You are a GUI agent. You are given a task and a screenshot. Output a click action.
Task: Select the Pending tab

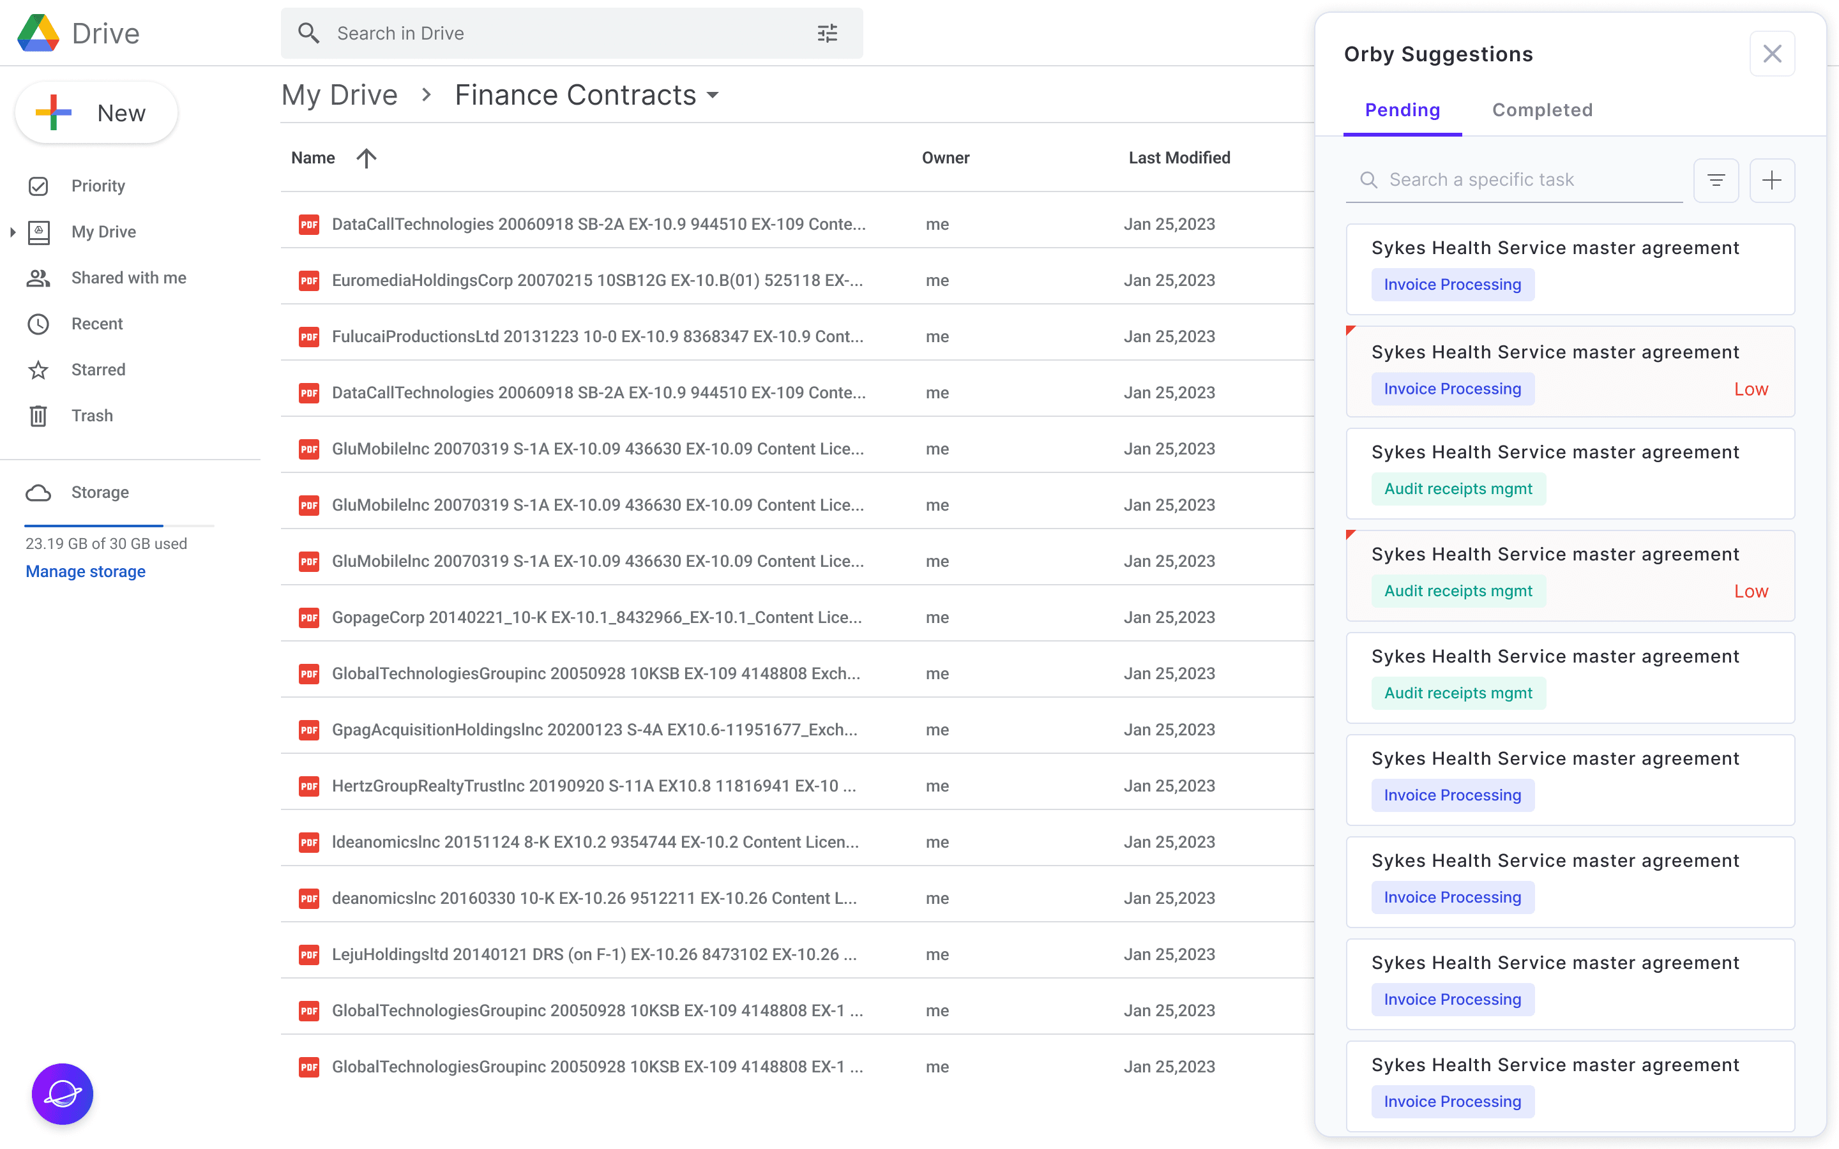tap(1402, 110)
